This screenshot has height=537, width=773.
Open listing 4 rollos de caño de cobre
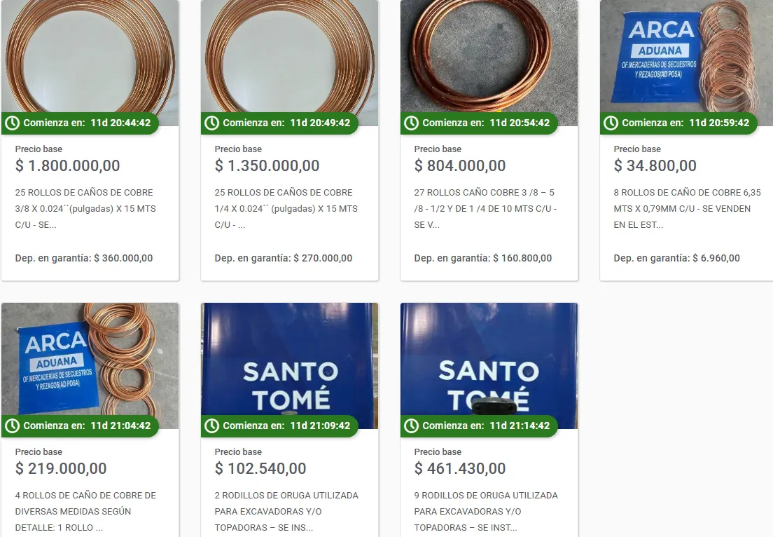point(85,511)
